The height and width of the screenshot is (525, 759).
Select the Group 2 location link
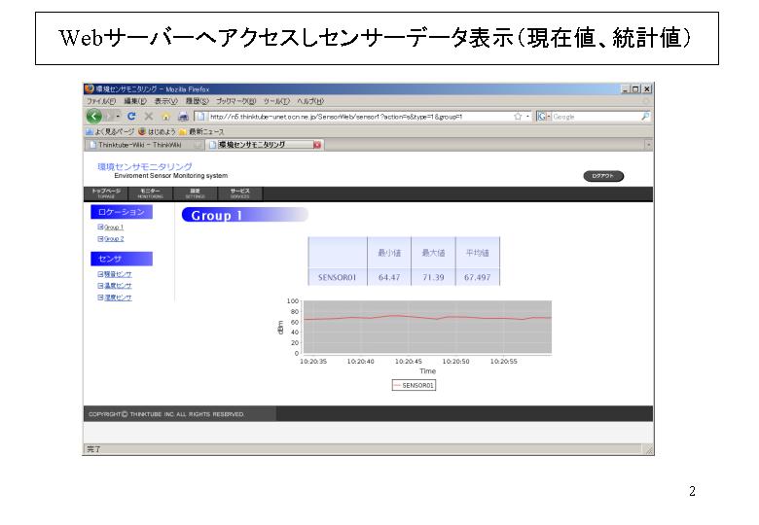pyautogui.click(x=113, y=238)
